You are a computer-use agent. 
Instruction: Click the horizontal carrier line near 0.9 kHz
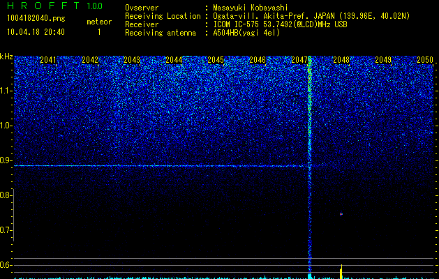pyautogui.click(x=159, y=166)
